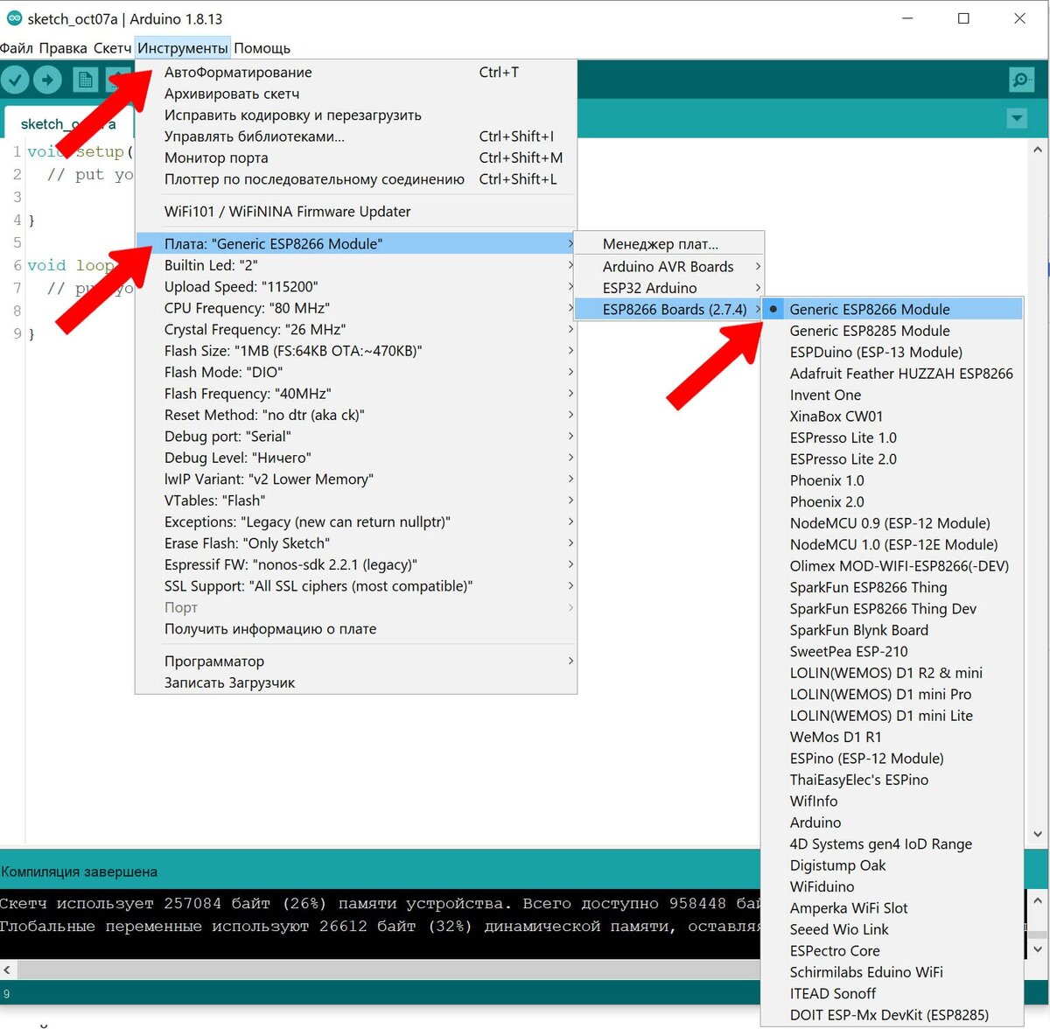Expand the Erase Flash Only Sketch submenu
This screenshot has height=1029, width=1050.
click(356, 543)
